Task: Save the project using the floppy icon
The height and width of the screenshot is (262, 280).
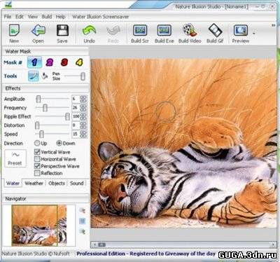Action: click(62, 34)
